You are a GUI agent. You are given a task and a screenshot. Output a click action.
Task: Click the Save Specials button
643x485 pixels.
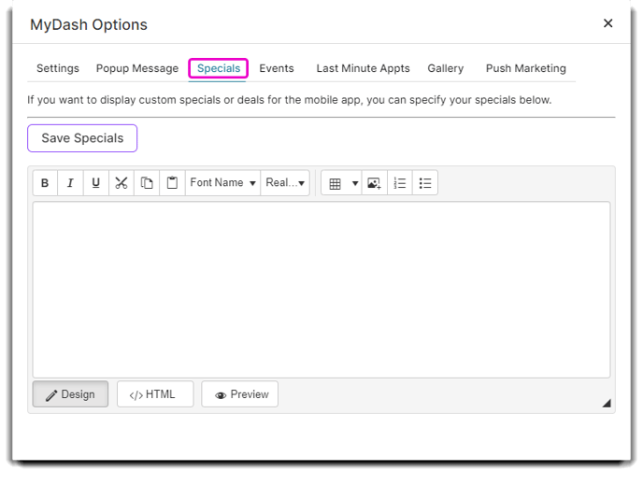point(82,138)
